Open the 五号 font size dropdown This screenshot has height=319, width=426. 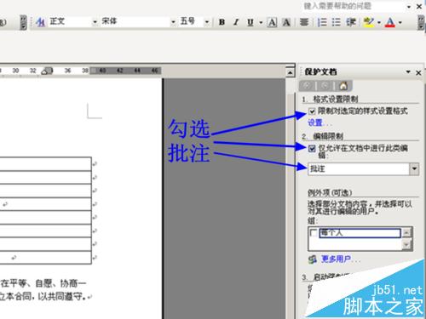(x=207, y=22)
